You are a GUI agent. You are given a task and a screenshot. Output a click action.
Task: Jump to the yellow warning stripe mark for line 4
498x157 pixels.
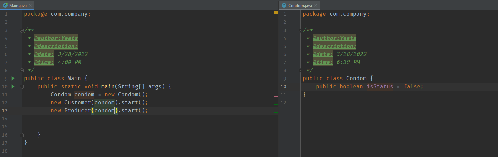(276, 40)
